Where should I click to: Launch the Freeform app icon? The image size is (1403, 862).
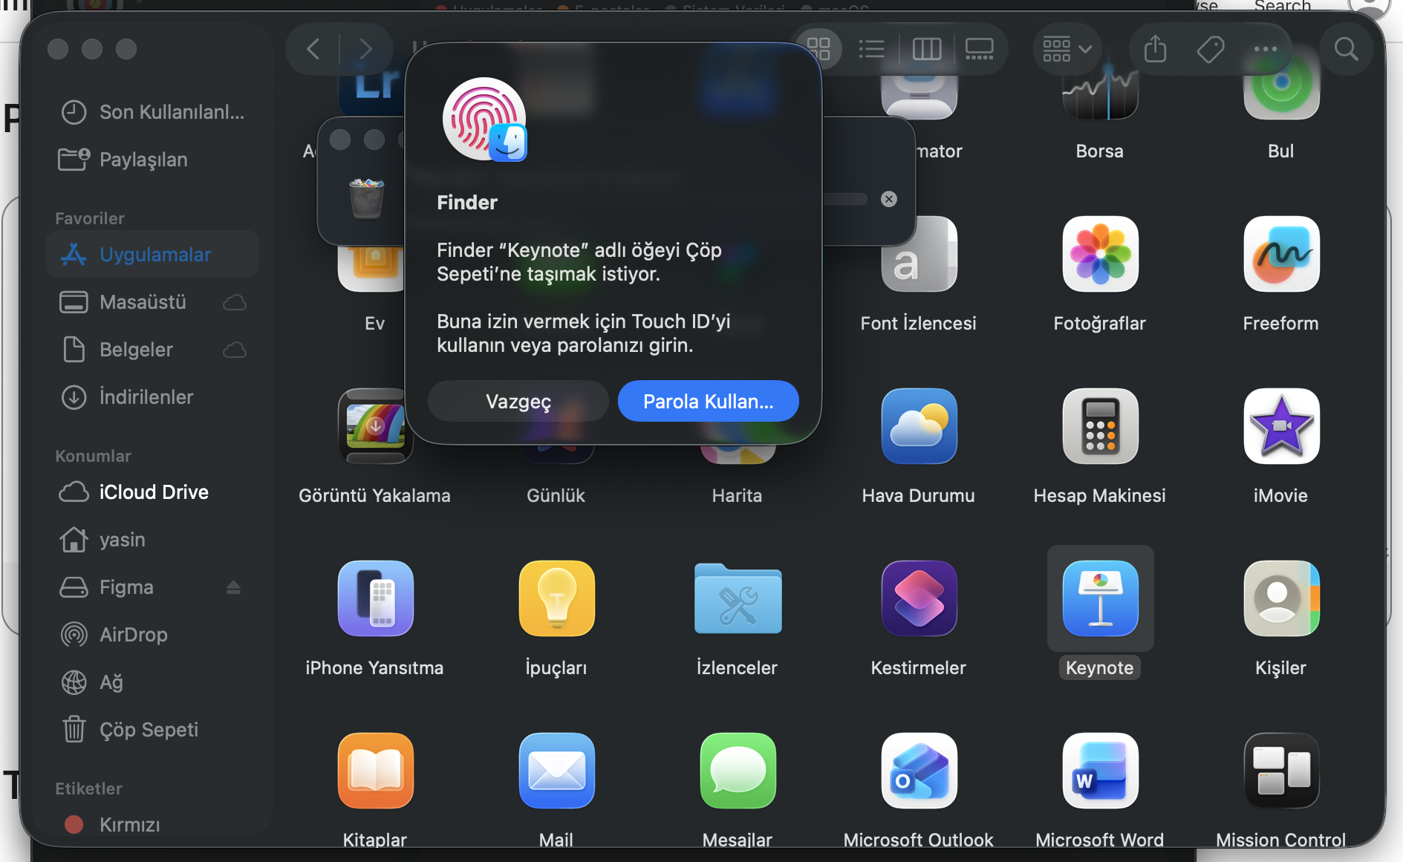[x=1281, y=254]
